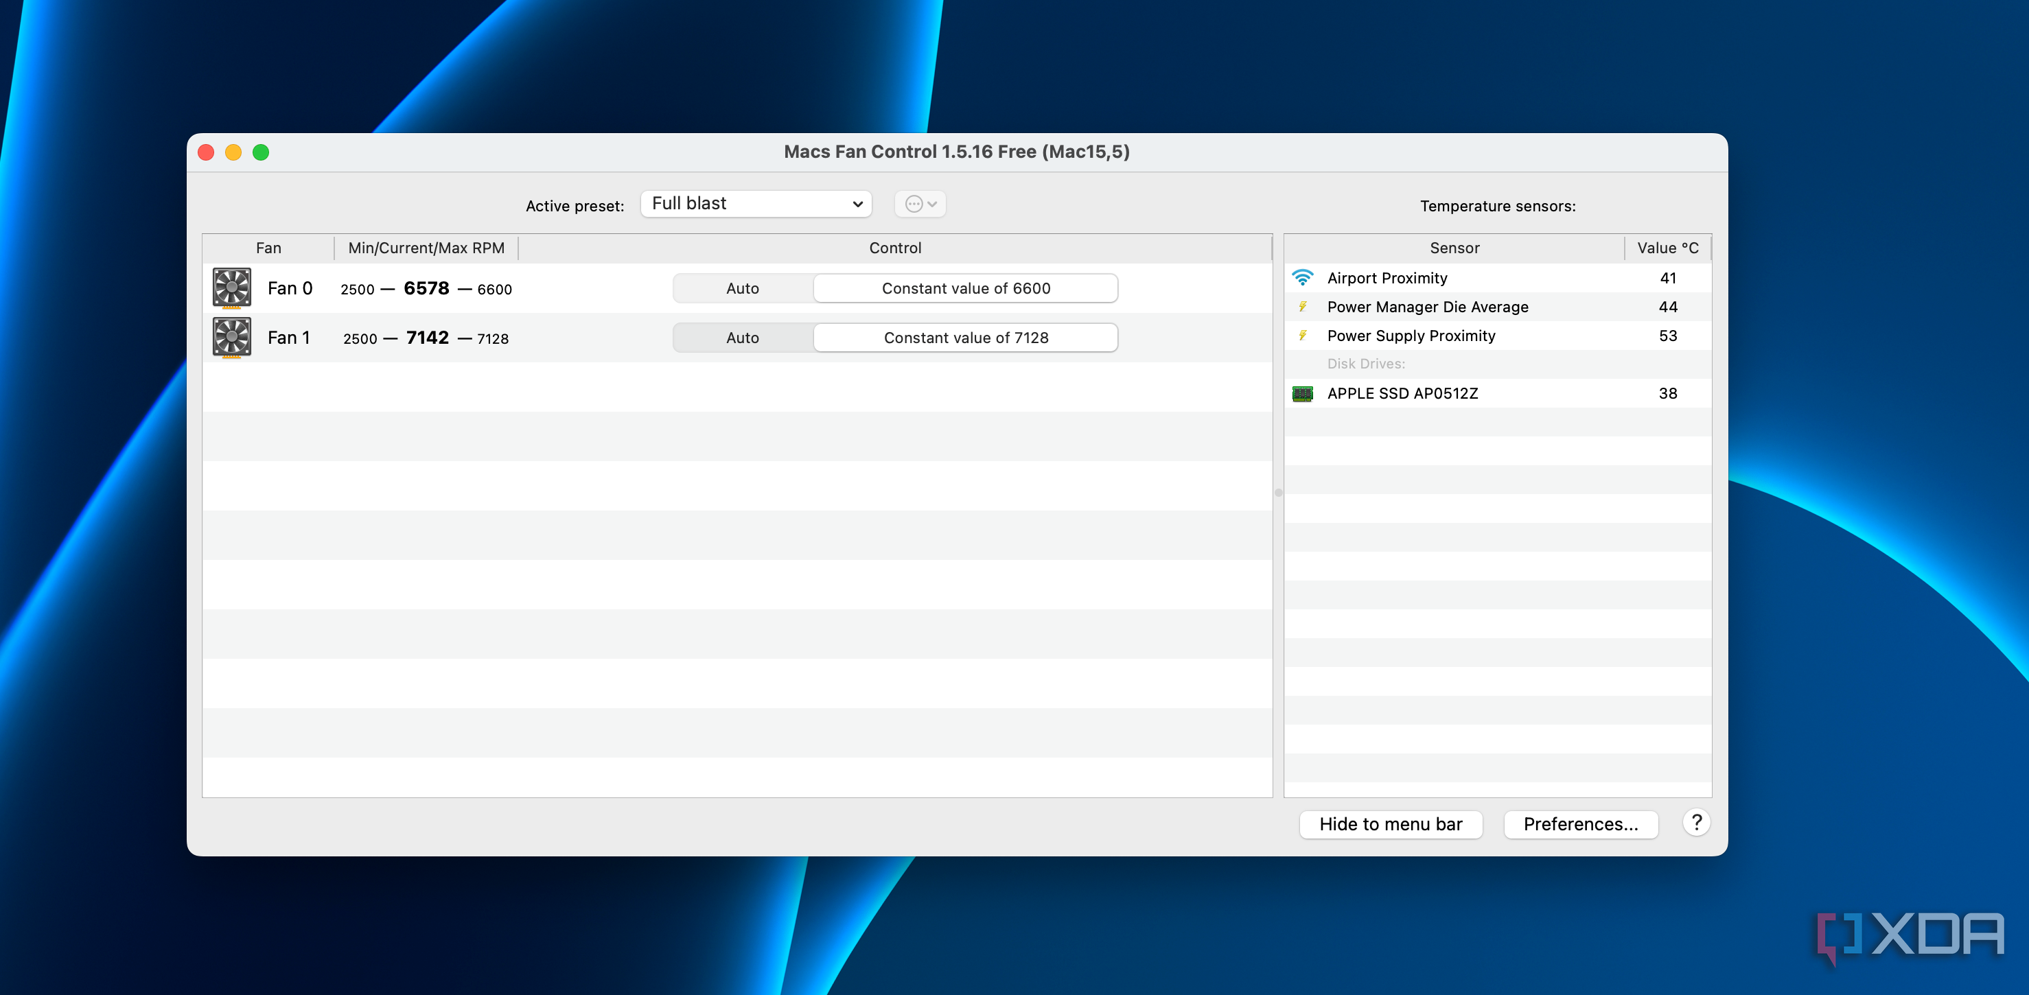Click the APPLE SSD temperature value 38
Image resolution: width=2029 pixels, height=995 pixels.
click(1667, 394)
